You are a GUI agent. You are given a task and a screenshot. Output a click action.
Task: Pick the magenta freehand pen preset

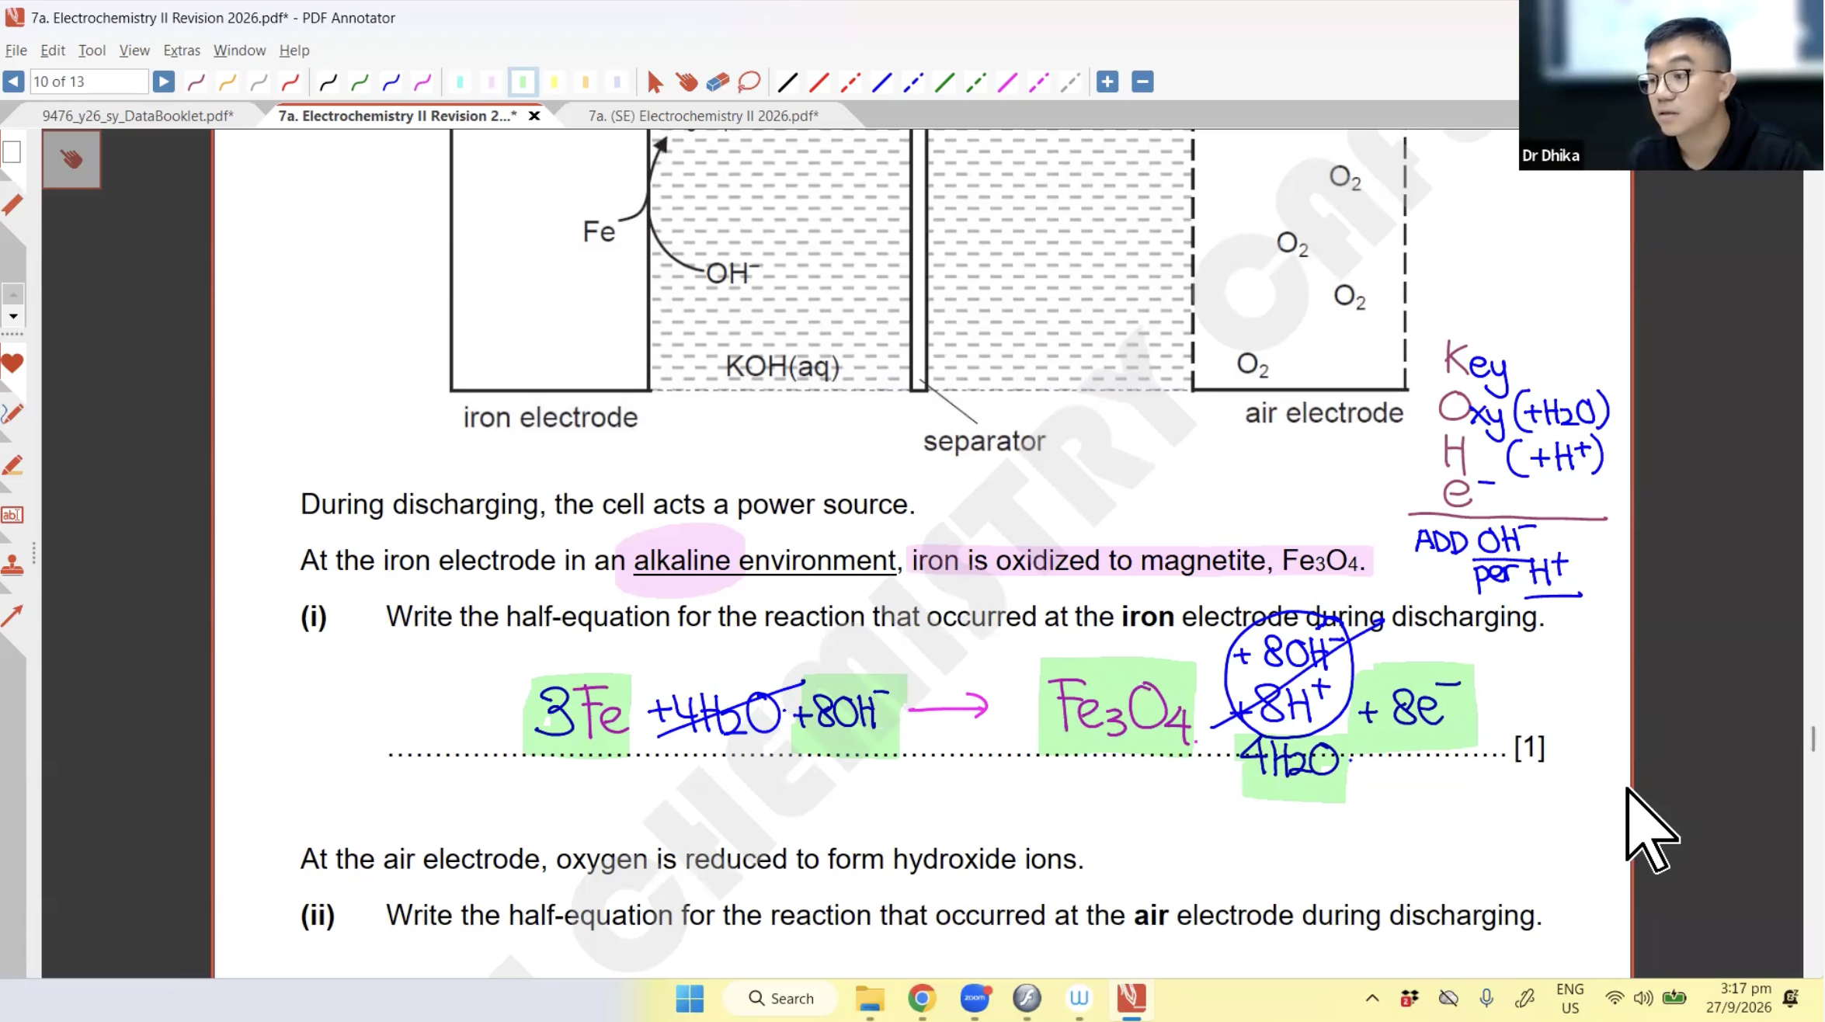[422, 82]
